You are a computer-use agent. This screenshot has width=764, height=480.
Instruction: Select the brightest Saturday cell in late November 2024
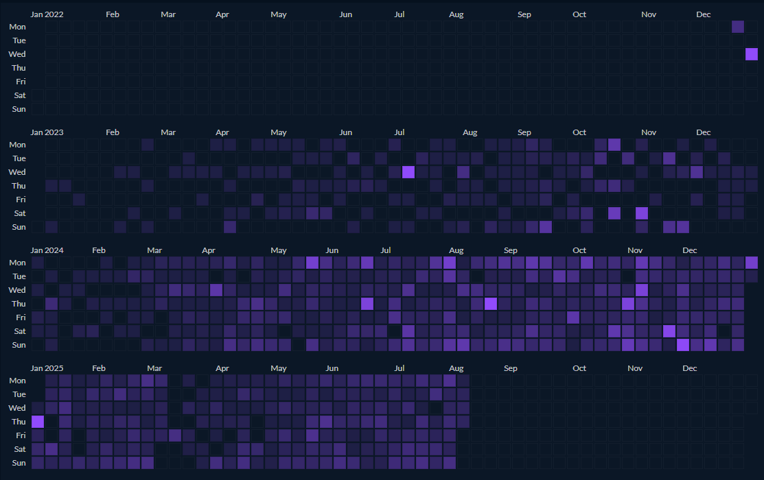(x=669, y=331)
